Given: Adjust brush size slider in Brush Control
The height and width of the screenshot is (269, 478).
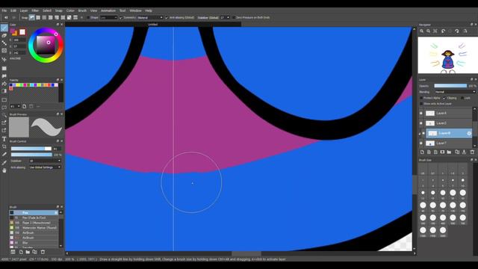Looking at the screenshot, I should tap(31, 149).
